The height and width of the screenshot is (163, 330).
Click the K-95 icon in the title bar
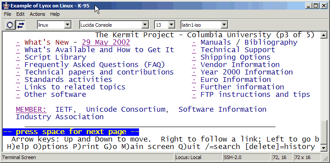[6, 6]
